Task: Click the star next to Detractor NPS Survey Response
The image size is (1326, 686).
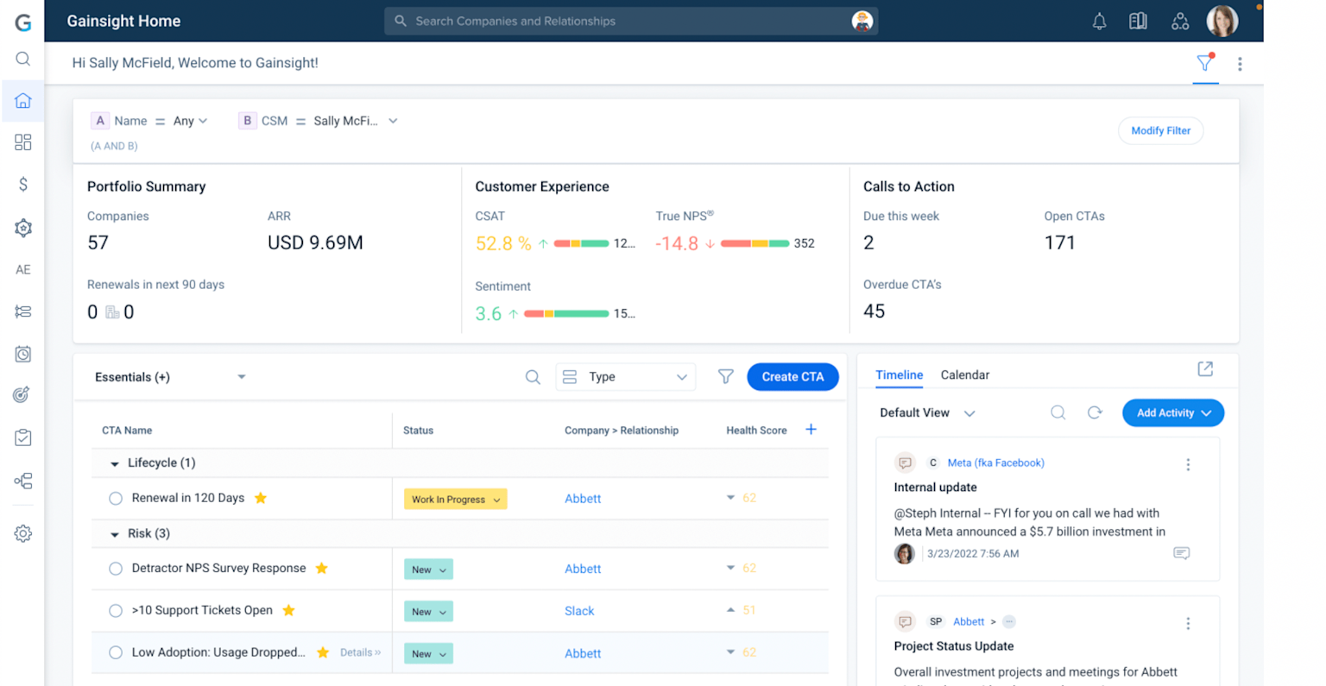Action: [x=321, y=569]
